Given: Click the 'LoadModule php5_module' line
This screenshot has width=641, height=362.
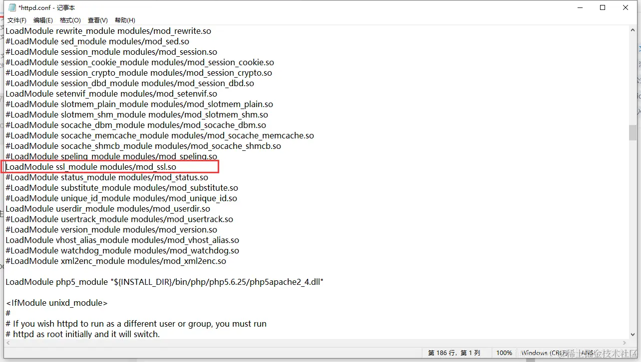Looking at the screenshot, I should (165, 282).
